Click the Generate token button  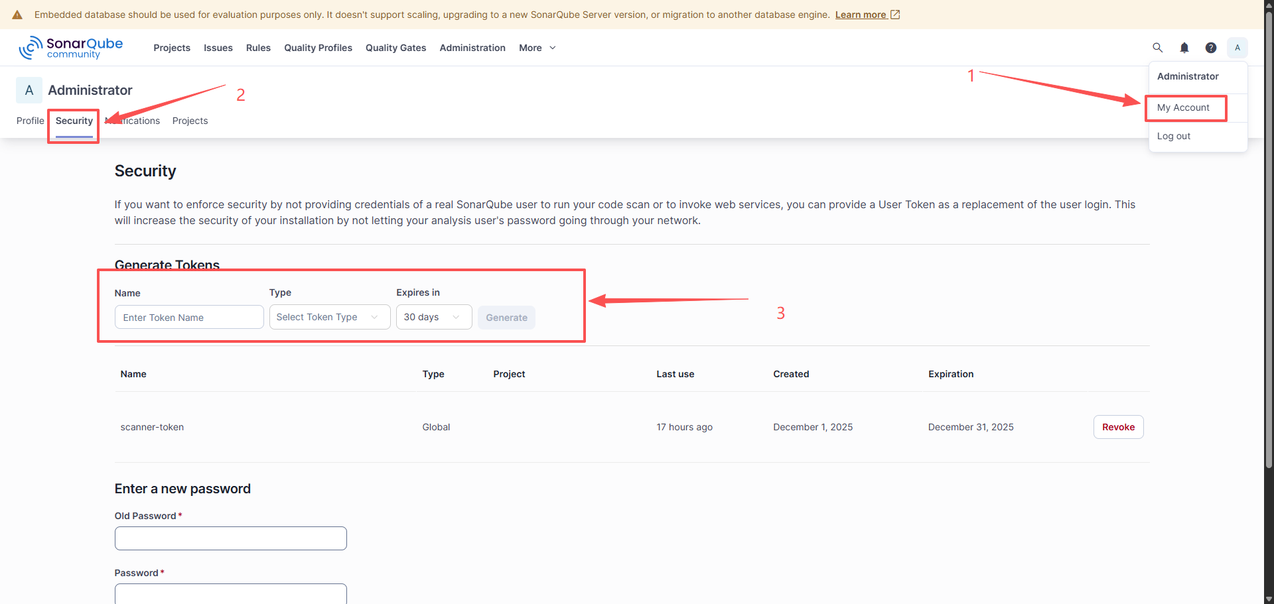[x=506, y=317]
